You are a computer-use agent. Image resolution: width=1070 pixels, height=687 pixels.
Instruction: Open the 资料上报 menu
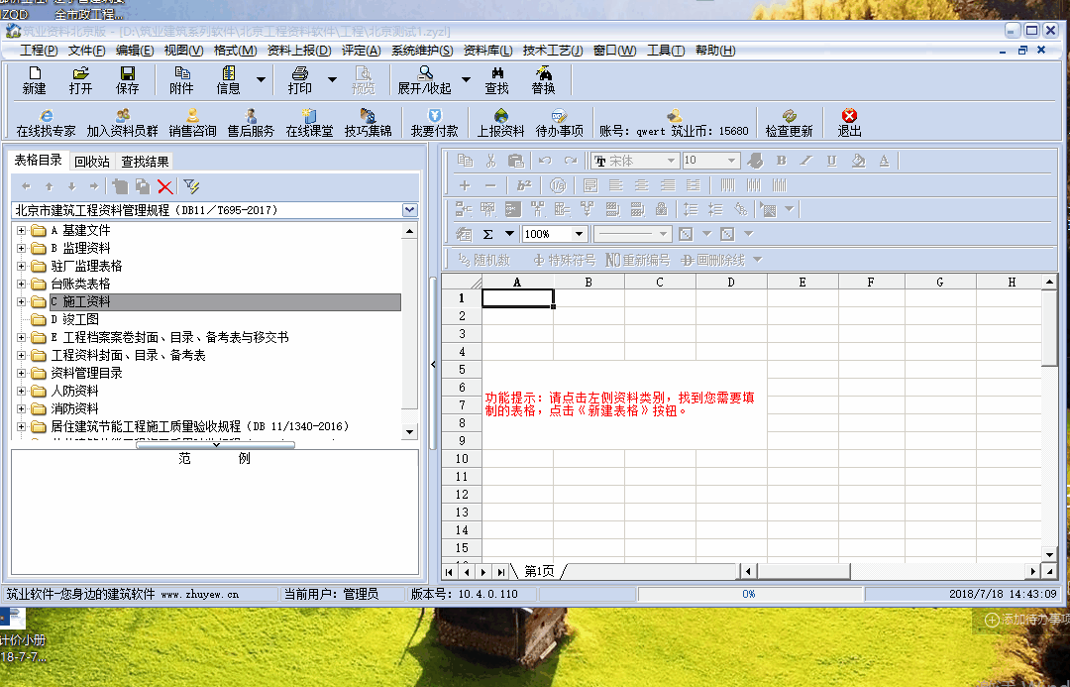click(299, 51)
